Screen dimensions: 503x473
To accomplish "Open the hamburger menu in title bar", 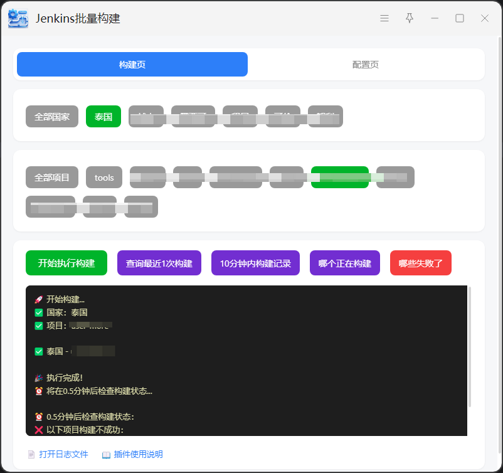I will point(384,18).
